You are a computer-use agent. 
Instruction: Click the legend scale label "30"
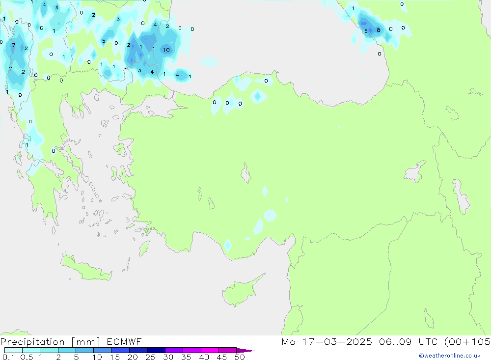pyautogui.click(x=168, y=357)
